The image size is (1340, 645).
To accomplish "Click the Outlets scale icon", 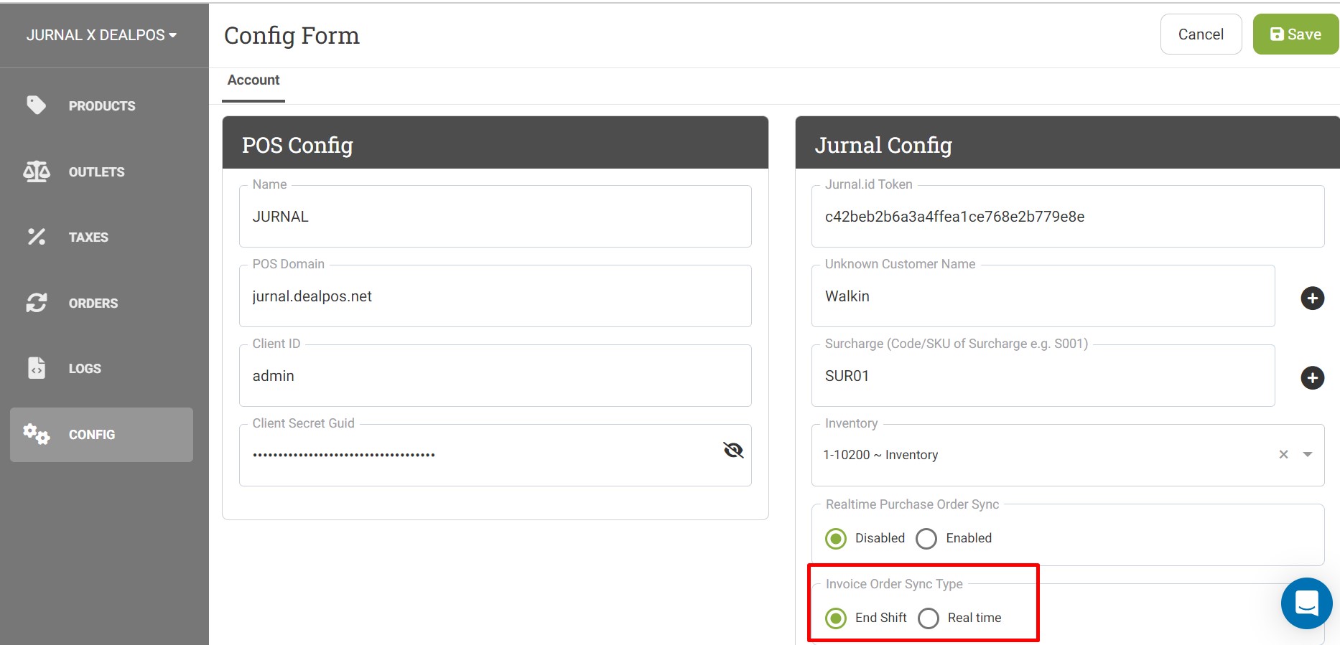I will coord(36,171).
